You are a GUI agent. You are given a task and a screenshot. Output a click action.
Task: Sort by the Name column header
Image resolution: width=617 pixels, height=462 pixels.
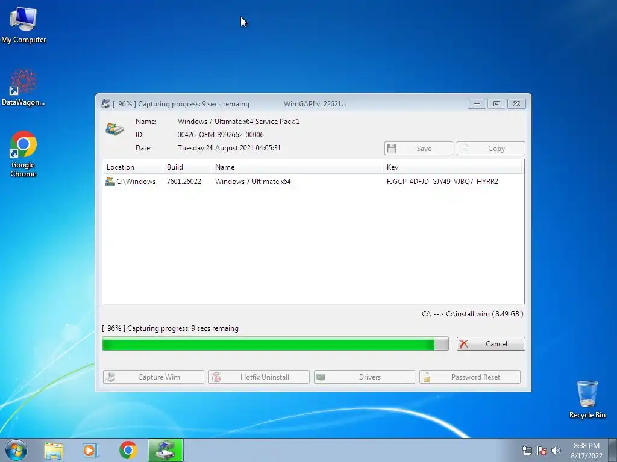click(x=297, y=167)
